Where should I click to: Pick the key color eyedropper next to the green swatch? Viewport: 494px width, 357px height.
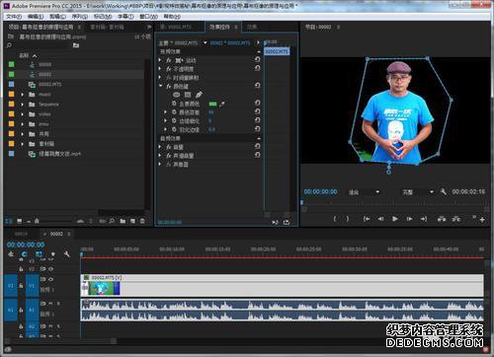coord(222,104)
